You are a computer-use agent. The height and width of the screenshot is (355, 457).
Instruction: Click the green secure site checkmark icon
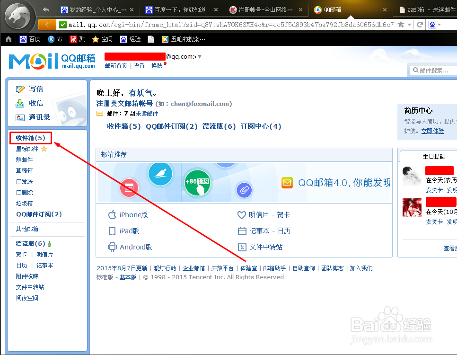tap(62, 25)
